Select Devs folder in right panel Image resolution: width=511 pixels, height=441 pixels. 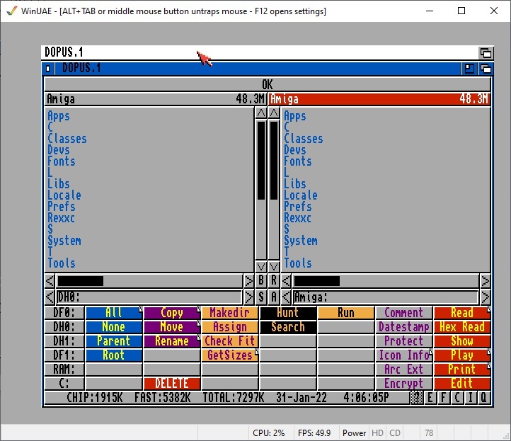click(x=295, y=150)
